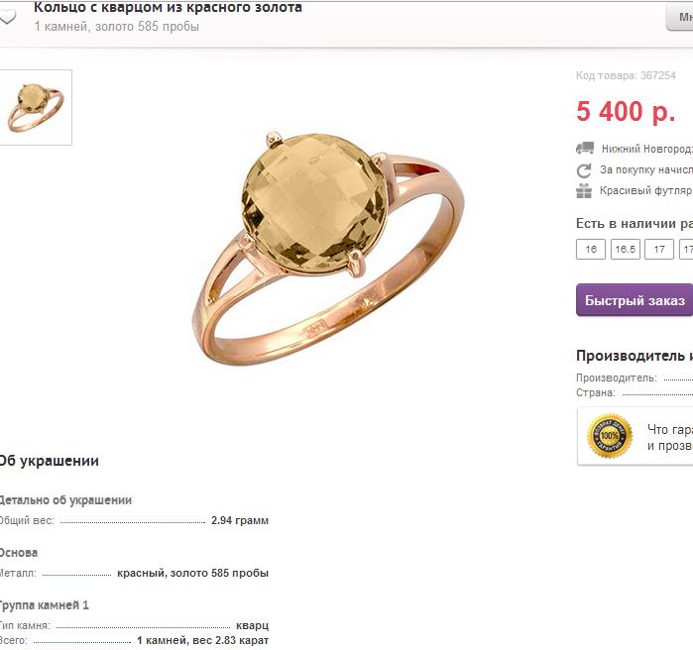Click the heart favorite icon
Screen dimensions: 693x650
pyautogui.click(x=7, y=17)
